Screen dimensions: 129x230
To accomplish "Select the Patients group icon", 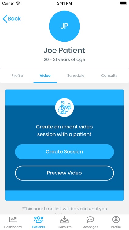I will (39, 220).
